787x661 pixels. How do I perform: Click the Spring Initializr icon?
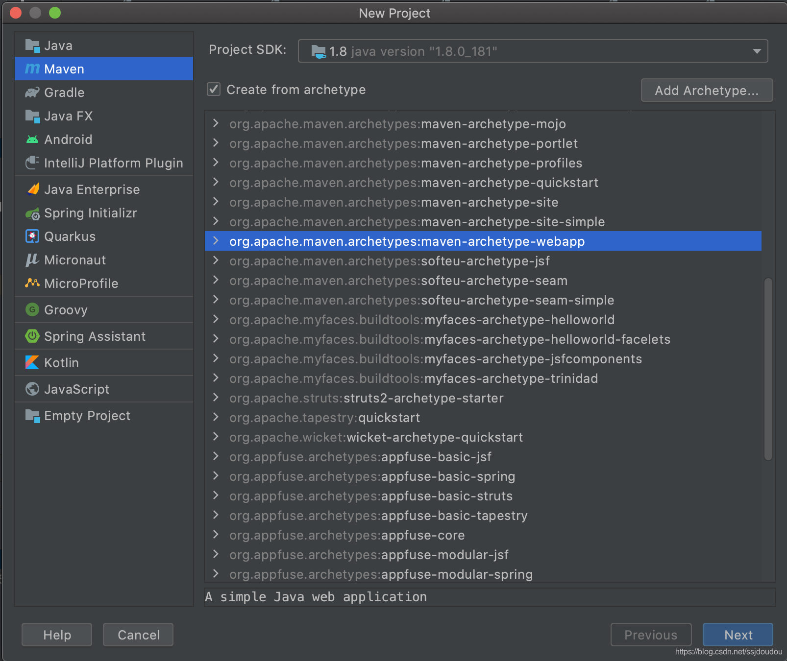(x=32, y=213)
